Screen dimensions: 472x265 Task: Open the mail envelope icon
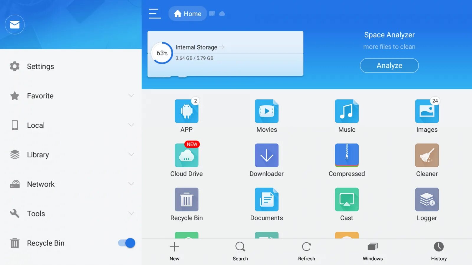click(15, 24)
